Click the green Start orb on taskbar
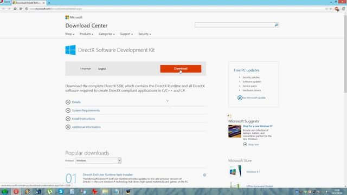347x195 pixels. click(x=5, y=191)
